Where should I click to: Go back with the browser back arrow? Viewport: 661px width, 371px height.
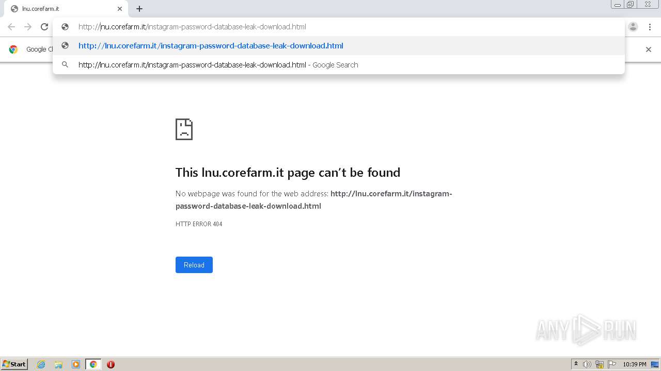click(x=11, y=27)
